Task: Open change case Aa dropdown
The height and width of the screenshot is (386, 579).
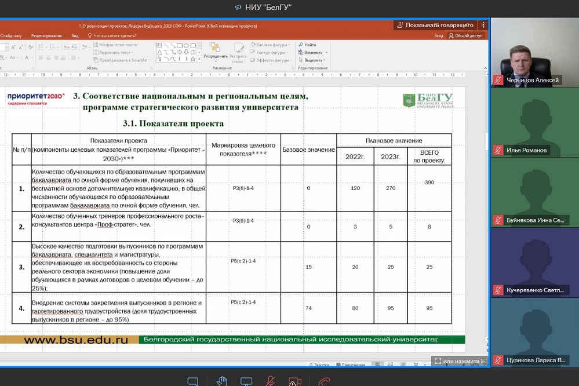Action: (x=14, y=57)
